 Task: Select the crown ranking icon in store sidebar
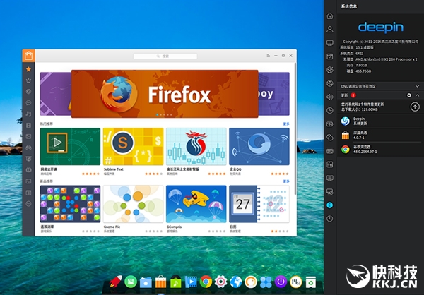pos(28,80)
